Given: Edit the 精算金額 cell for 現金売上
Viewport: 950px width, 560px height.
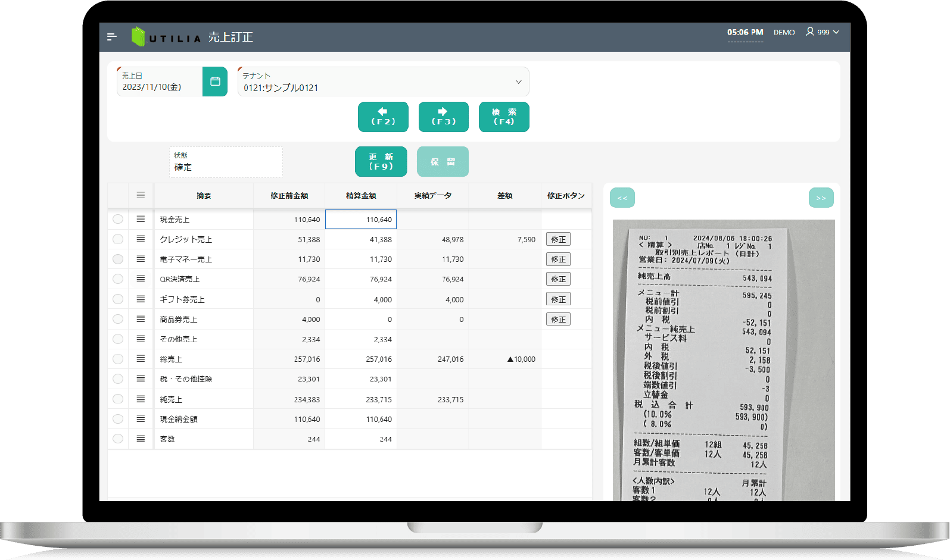Looking at the screenshot, I should (361, 220).
